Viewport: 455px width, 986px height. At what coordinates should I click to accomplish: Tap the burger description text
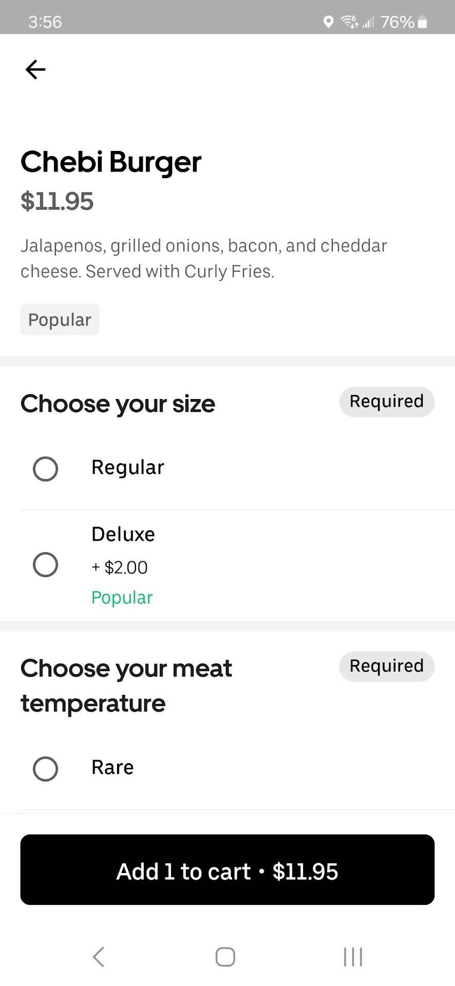(x=203, y=258)
